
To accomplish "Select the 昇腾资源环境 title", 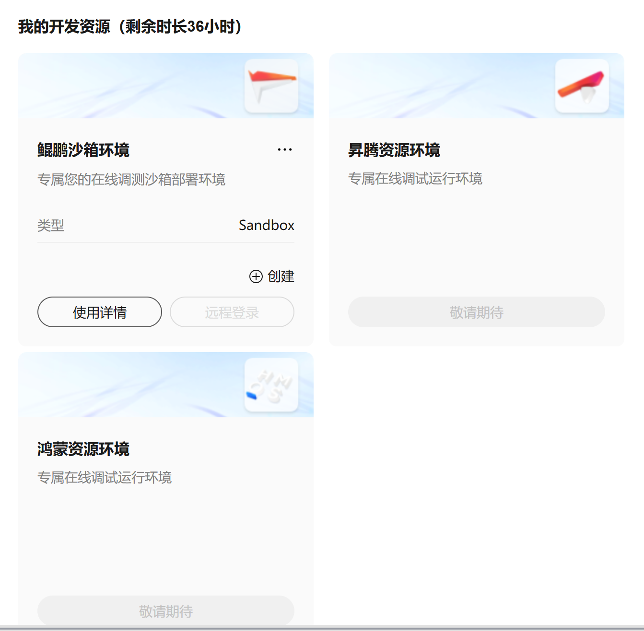I will pos(394,150).
